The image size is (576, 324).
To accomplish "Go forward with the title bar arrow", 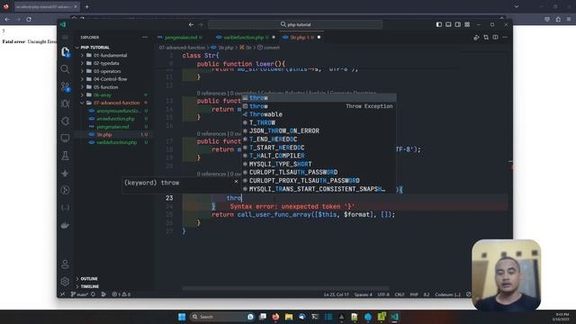I will click(201, 24).
